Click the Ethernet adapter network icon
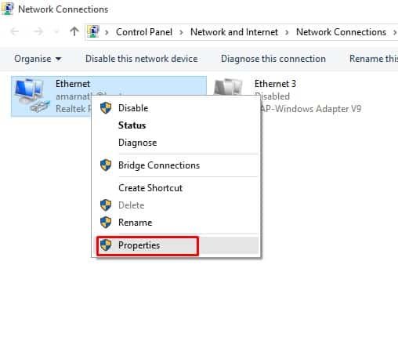This screenshot has height=348, width=398. click(x=32, y=96)
